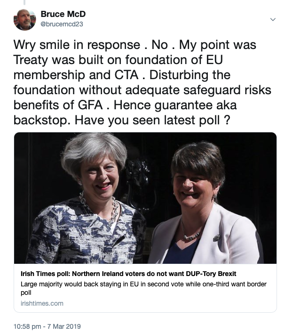Click the Irish Times poll headline
This screenshot has height=333, width=293.
click(x=128, y=274)
